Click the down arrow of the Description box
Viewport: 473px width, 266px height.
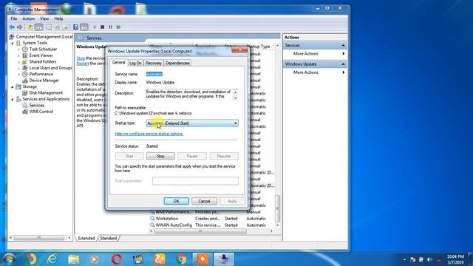(236, 98)
